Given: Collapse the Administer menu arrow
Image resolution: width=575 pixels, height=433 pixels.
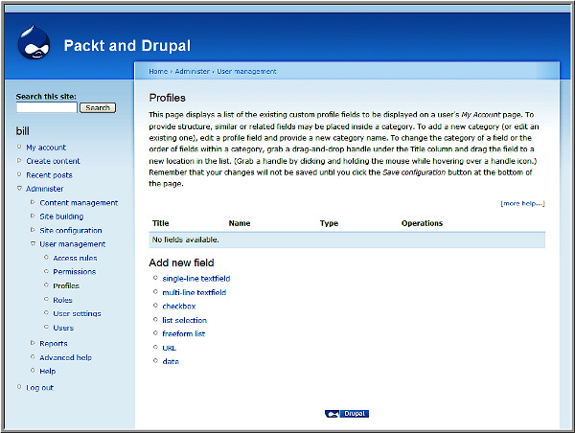Looking at the screenshot, I should [19, 188].
